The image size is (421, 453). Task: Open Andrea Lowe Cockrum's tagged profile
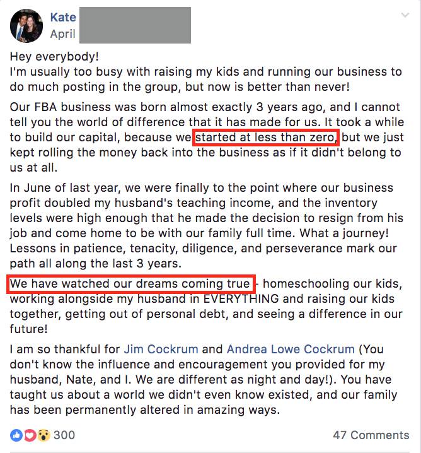click(x=291, y=349)
